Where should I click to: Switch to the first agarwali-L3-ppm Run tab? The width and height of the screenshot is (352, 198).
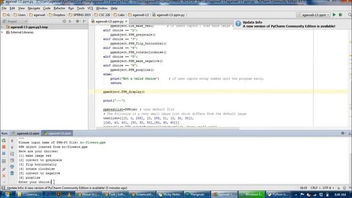click(26, 133)
